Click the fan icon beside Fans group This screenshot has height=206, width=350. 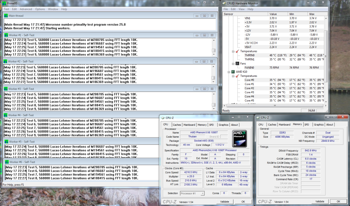click(237, 64)
